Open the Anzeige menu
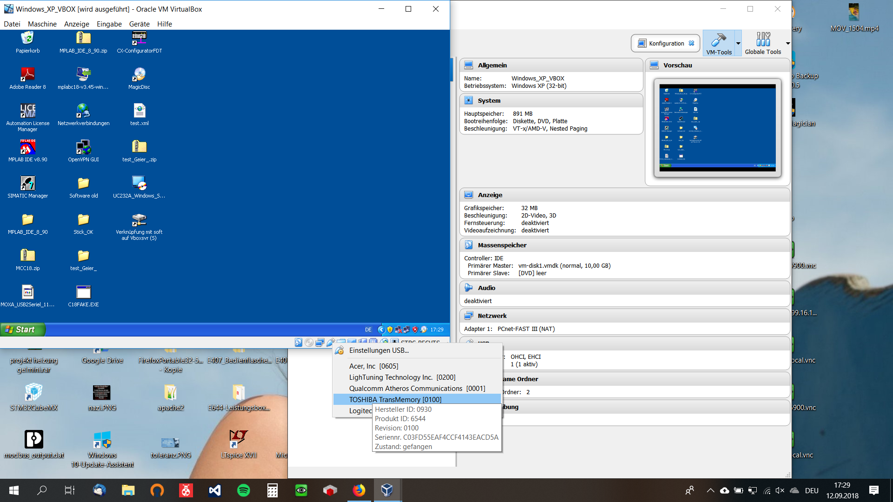Screen dimensions: 893x502 [x=77, y=24]
